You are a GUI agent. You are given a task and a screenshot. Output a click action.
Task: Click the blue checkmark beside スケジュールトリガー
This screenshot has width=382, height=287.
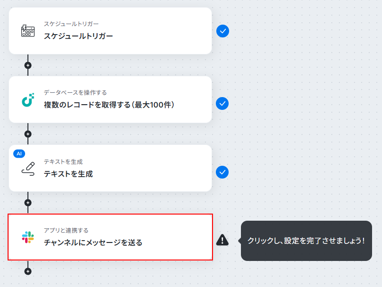[x=222, y=31]
